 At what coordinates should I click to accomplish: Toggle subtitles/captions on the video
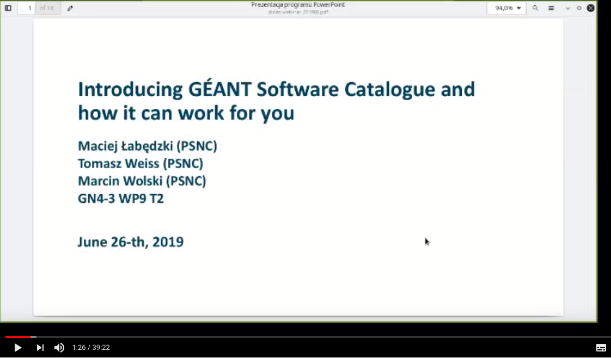click(601, 348)
